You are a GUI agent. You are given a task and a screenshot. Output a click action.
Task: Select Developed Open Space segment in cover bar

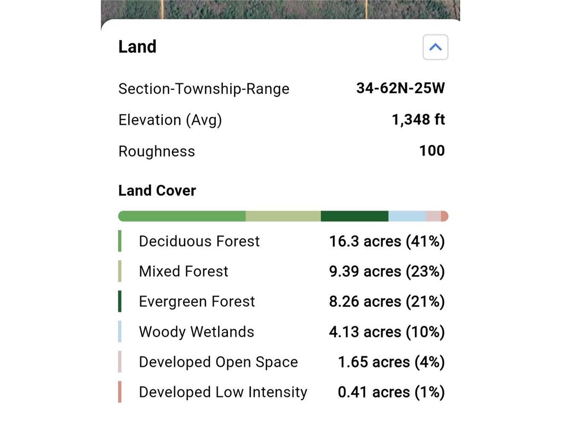click(433, 216)
